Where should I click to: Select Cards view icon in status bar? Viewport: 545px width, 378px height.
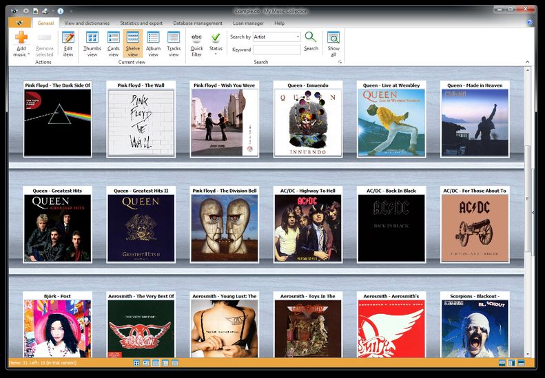[x=146, y=363]
